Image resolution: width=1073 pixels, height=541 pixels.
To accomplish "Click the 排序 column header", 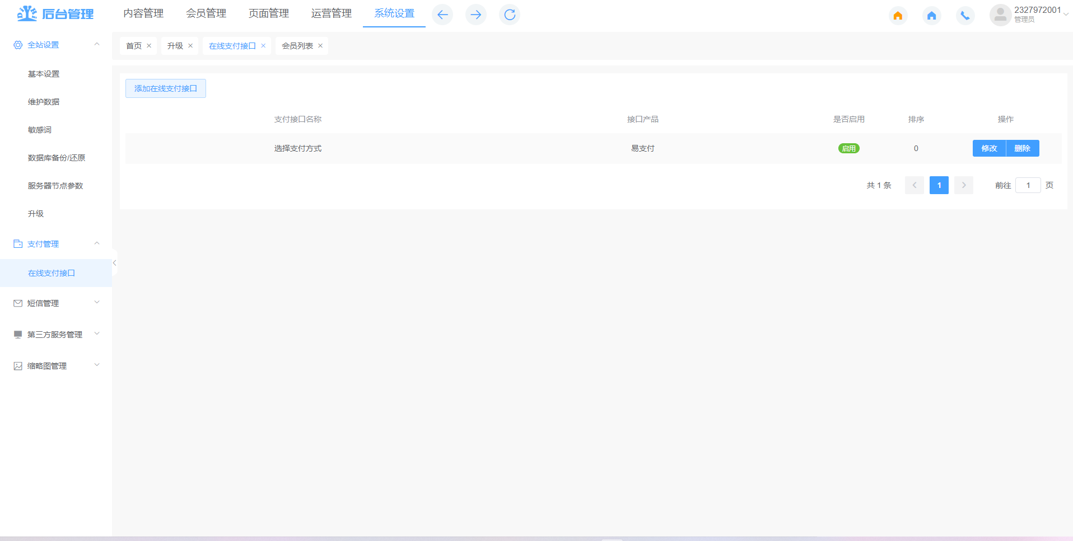I will (916, 119).
